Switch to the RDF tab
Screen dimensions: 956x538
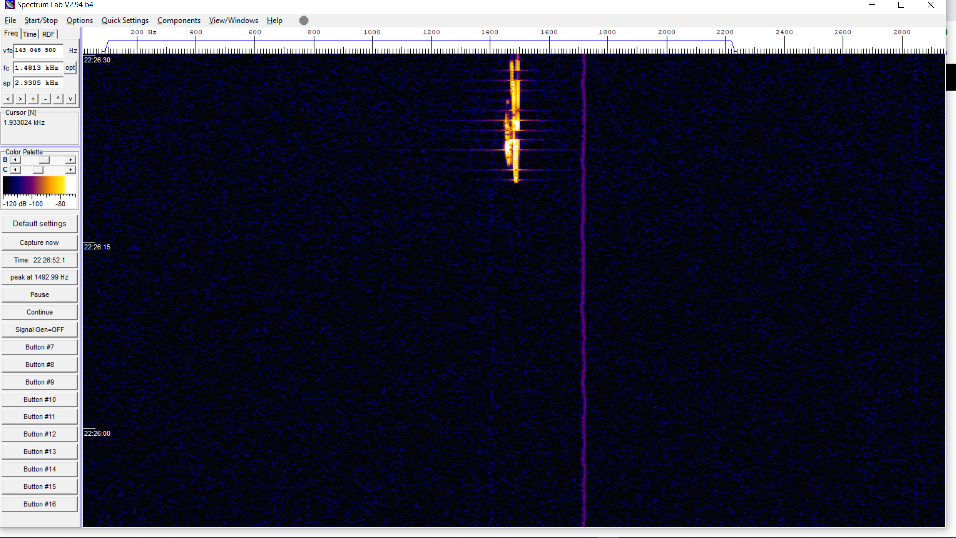49,34
